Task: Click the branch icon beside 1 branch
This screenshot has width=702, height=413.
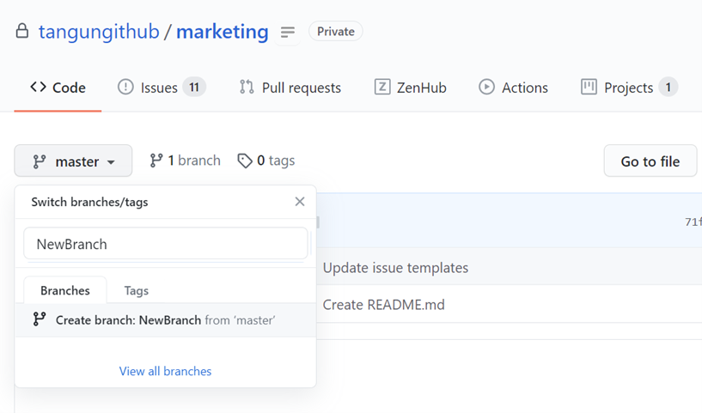Action: [156, 161]
